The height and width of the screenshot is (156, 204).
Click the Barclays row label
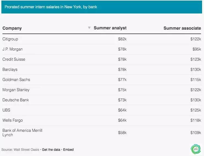pos(10,69)
